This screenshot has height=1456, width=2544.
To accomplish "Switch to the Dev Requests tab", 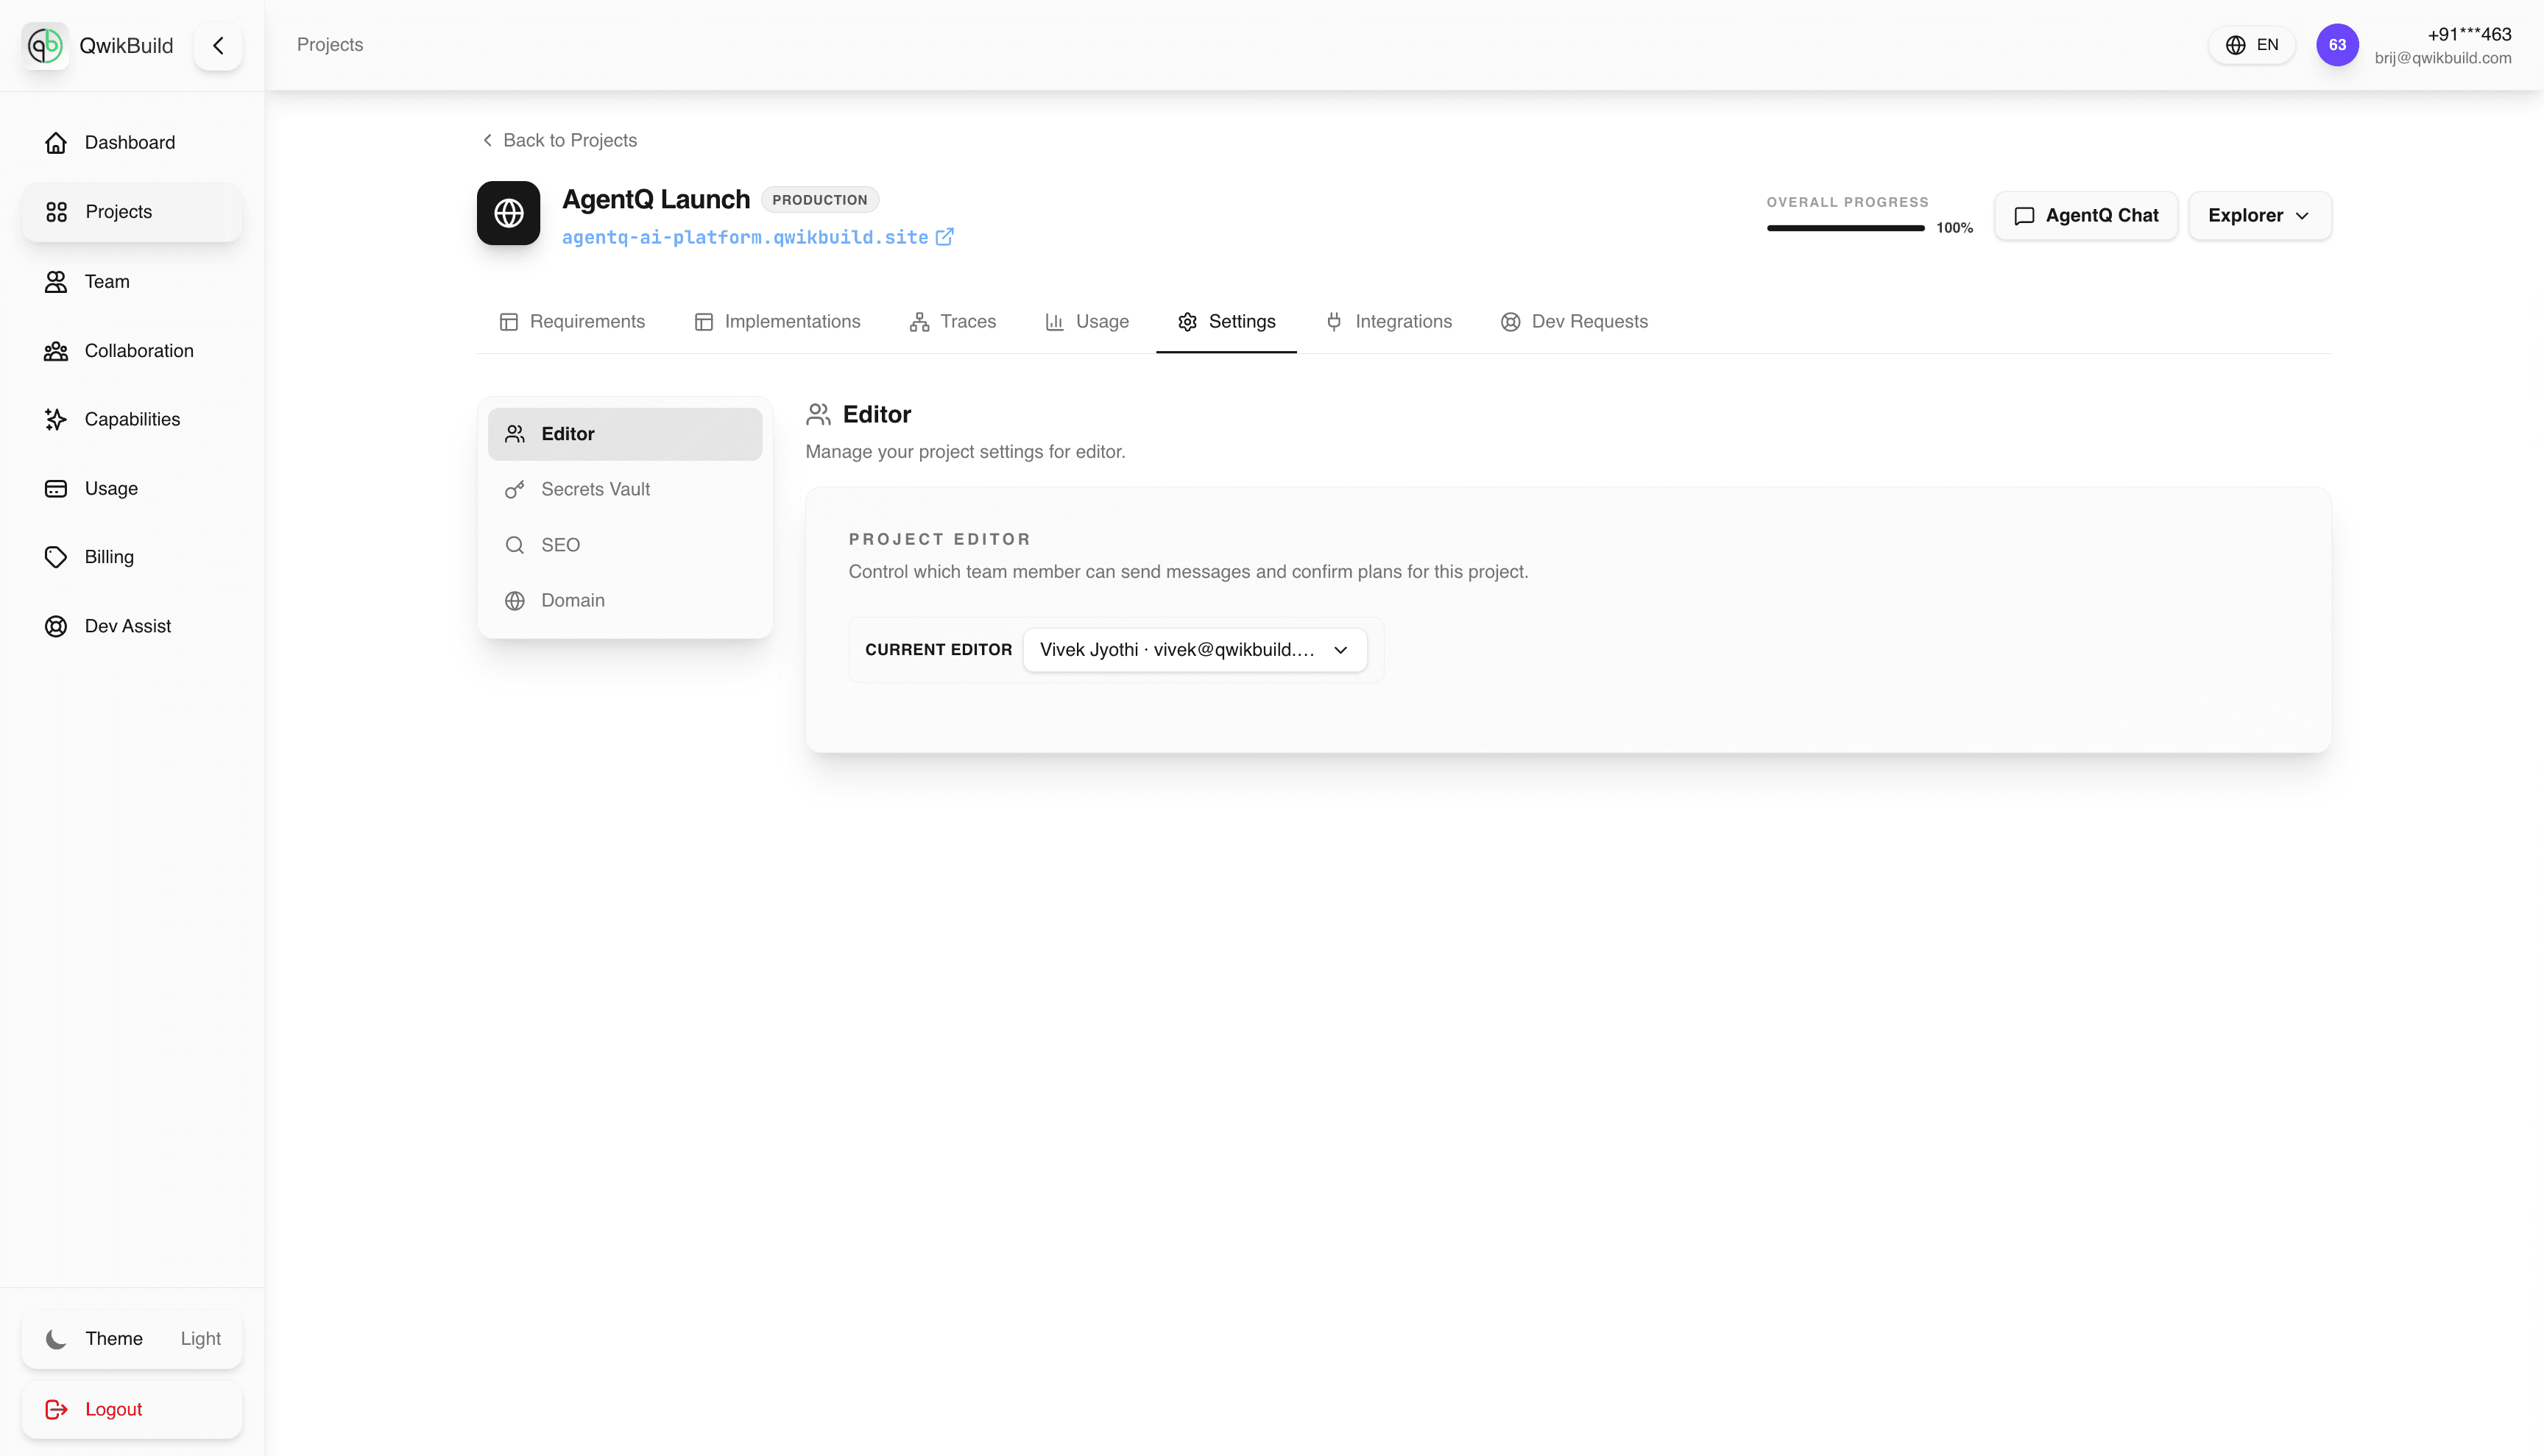I will [1574, 321].
